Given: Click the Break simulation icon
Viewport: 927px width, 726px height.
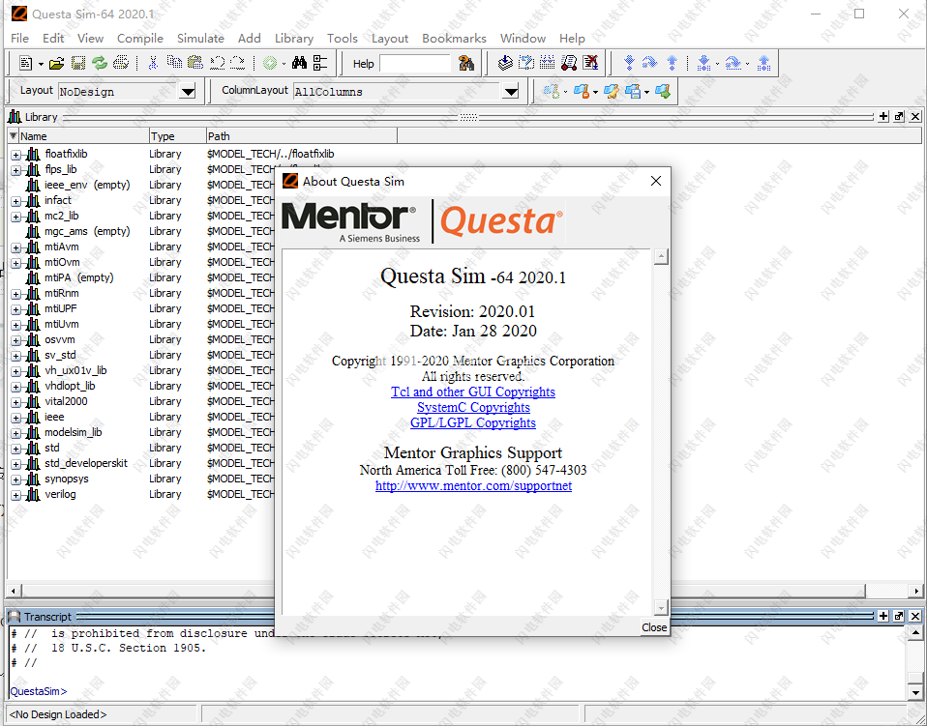Looking at the screenshot, I should [x=569, y=63].
